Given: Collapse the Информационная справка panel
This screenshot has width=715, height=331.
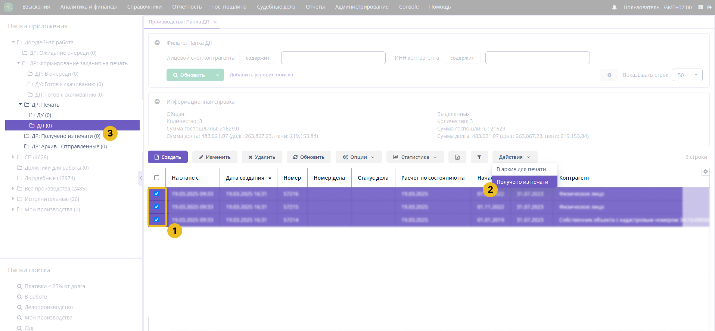Looking at the screenshot, I should [x=157, y=102].
